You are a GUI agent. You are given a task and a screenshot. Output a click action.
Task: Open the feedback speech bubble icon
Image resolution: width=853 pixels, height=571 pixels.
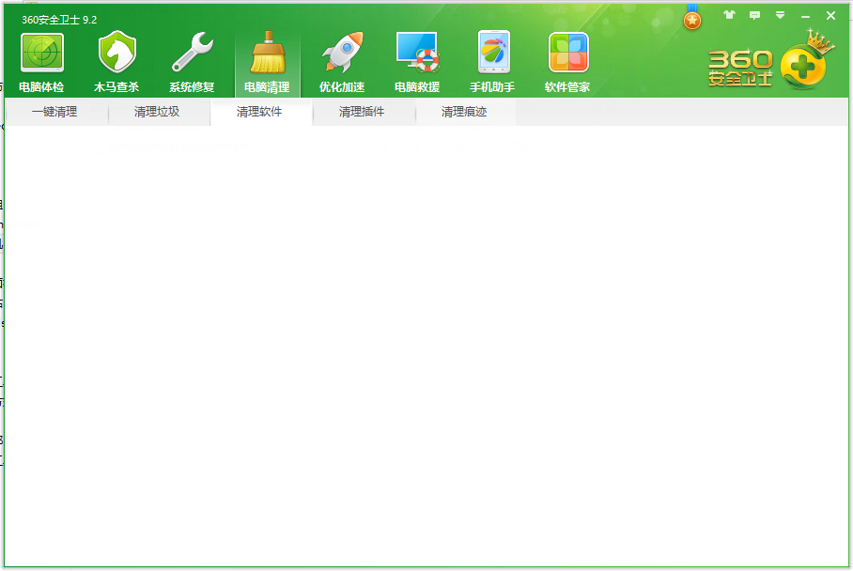pos(754,15)
